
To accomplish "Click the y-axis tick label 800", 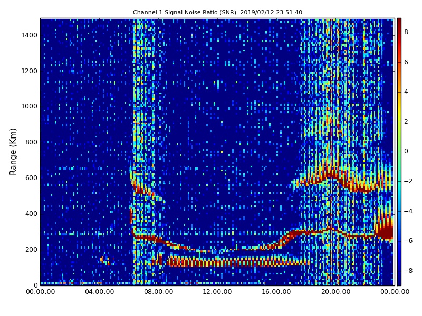I will pos(31,142).
